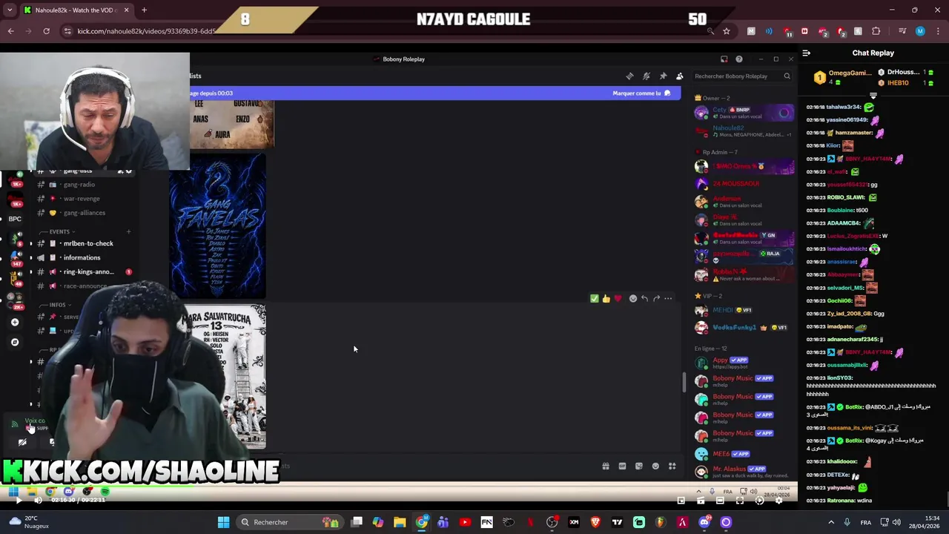This screenshot has width=949, height=534.
Task: Toggle Discord notification mute bell icon
Action: coord(647,76)
